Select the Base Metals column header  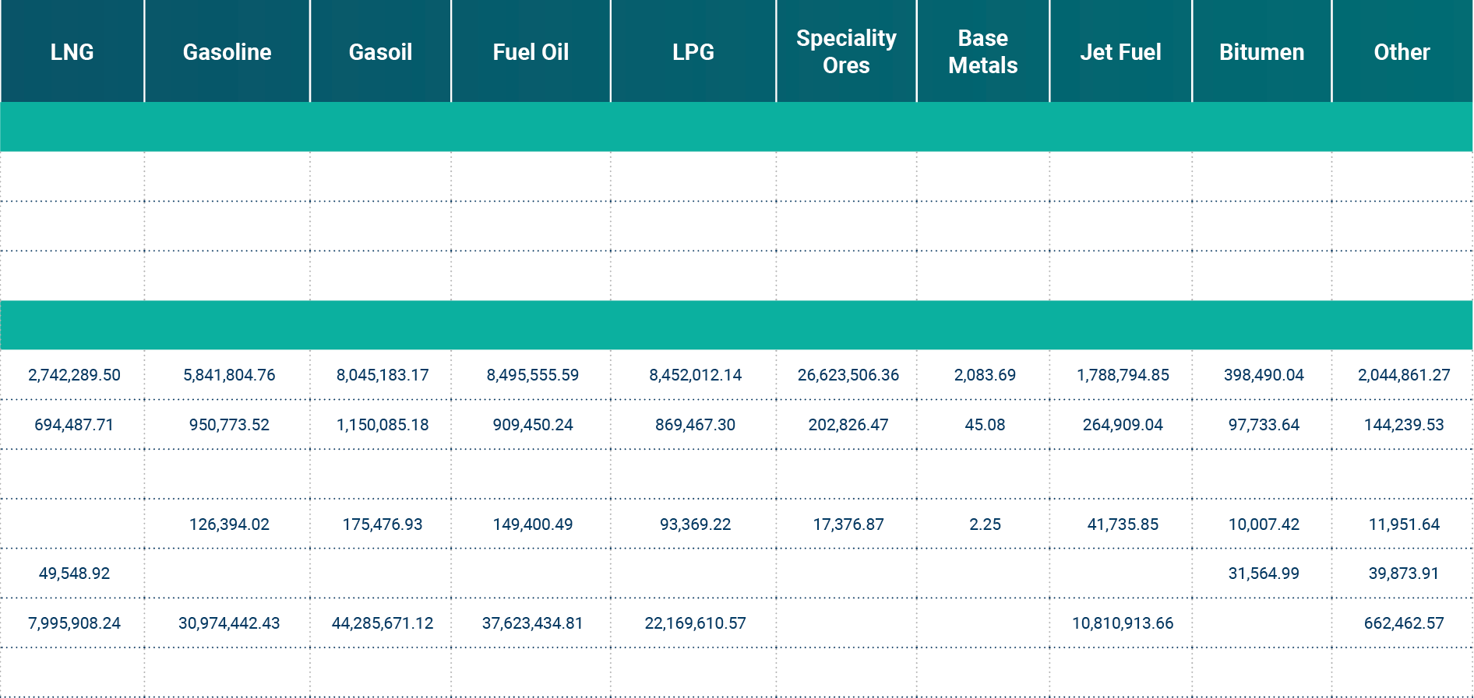[982, 51]
